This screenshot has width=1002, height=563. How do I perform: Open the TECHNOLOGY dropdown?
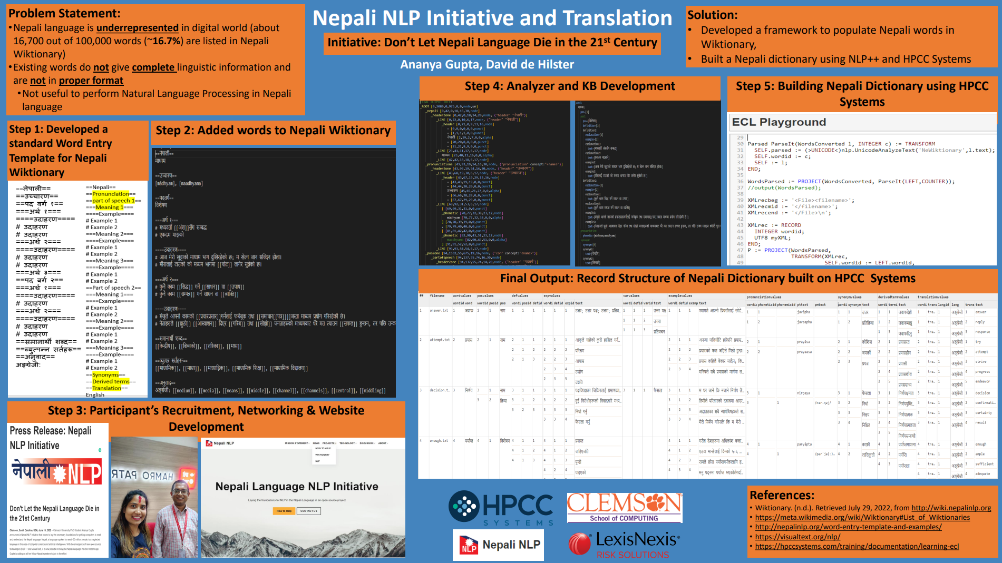348,443
